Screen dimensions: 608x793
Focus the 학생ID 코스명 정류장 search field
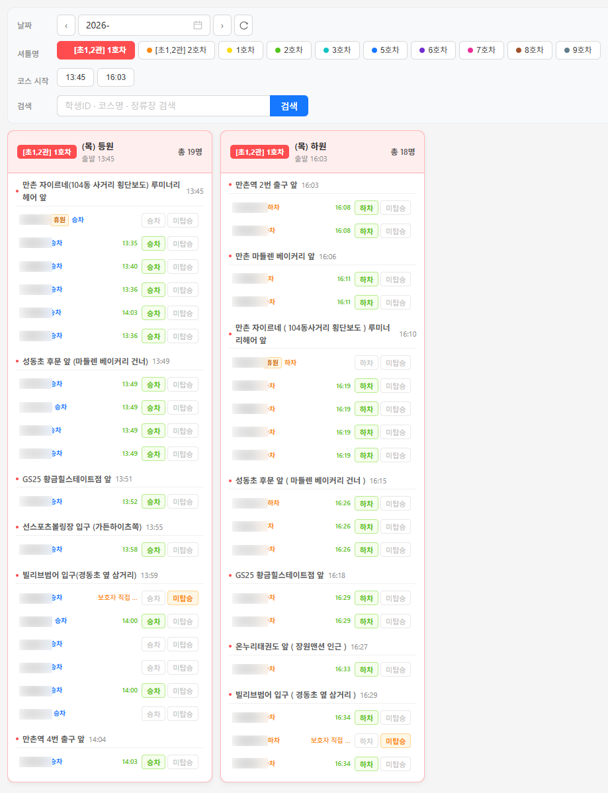point(163,106)
